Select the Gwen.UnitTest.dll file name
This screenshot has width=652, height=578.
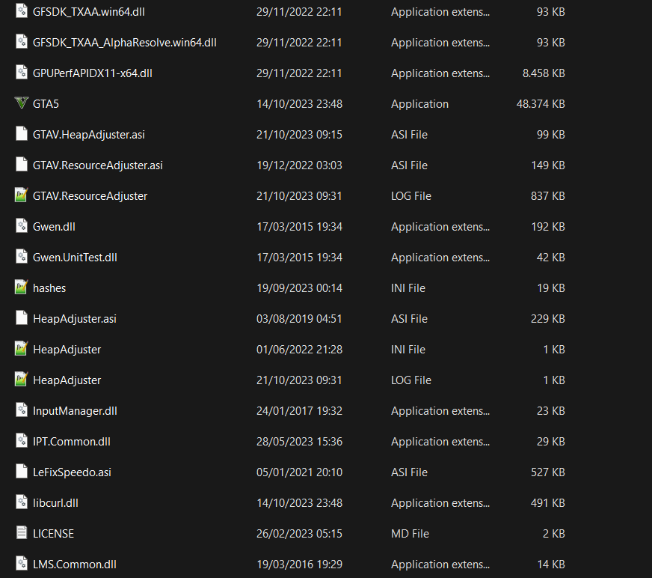(x=75, y=258)
